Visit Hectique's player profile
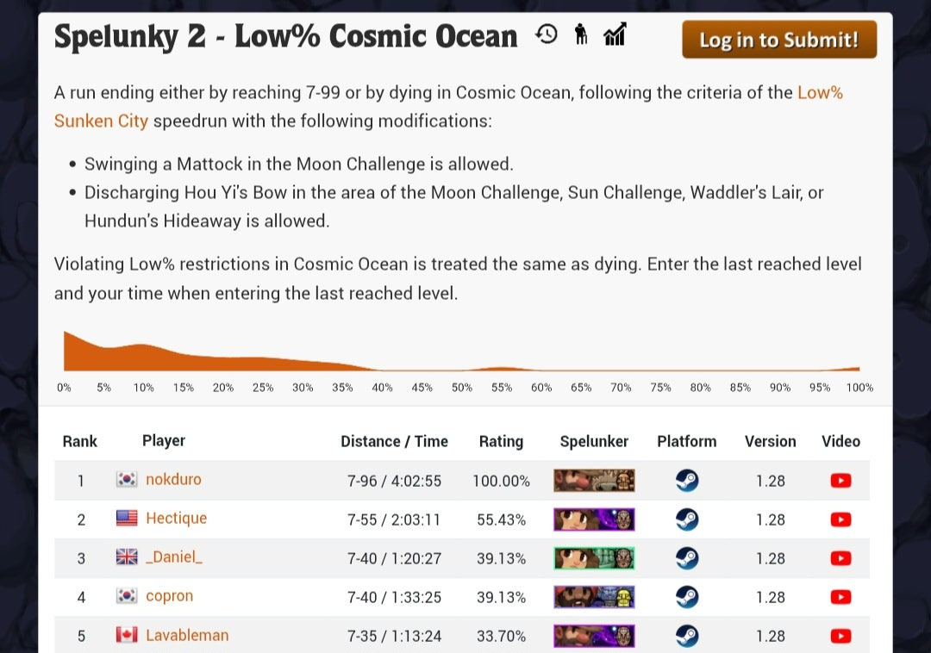931x653 pixels. (176, 519)
